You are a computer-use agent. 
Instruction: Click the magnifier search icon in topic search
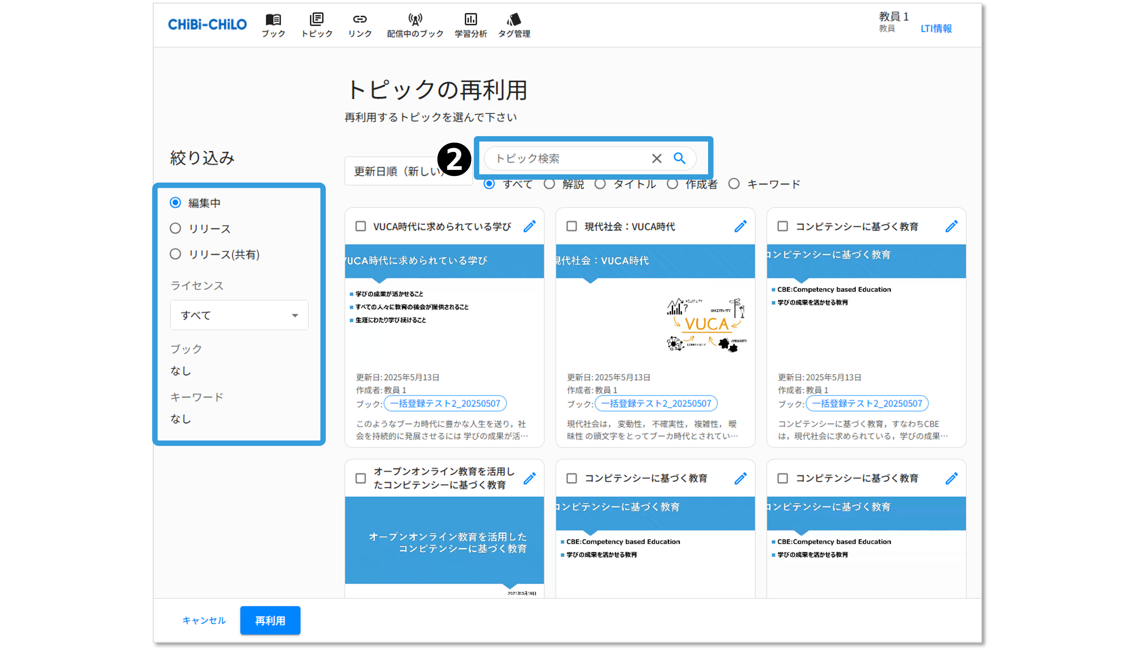[679, 158]
